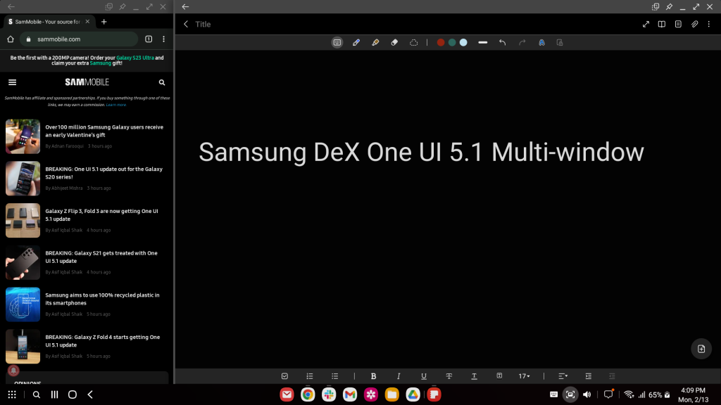Insert checklist checkbox formatting

[284, 376]
